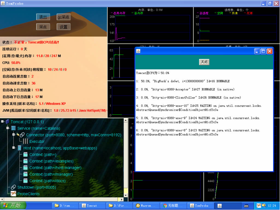Screen dimensions: 280x210
Task: Click the 自启动连接总数 2 line
Action: 18,76
